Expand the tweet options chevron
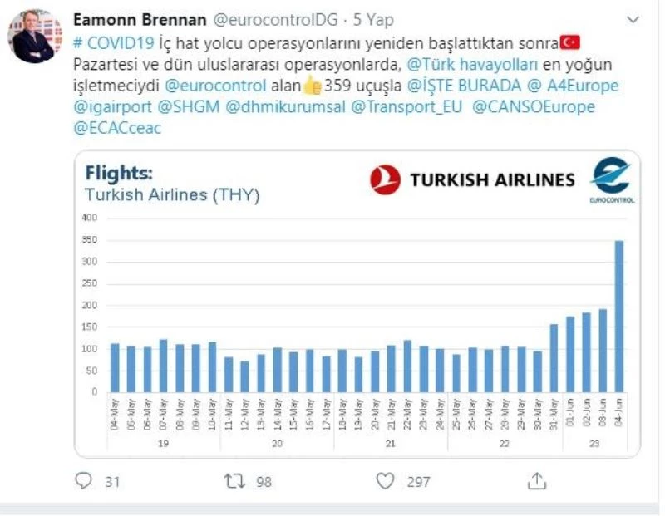Image resolution: width=665 pixels, height=516 pixels. 634,18
